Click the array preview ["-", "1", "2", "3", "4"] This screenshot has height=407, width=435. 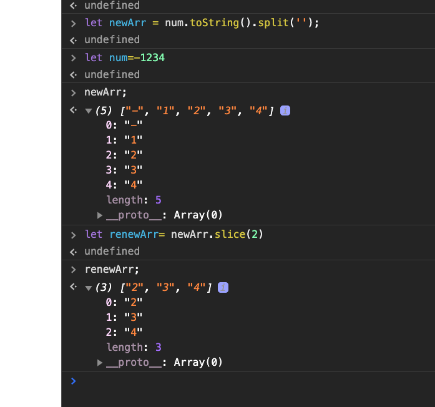pos(197,110)
